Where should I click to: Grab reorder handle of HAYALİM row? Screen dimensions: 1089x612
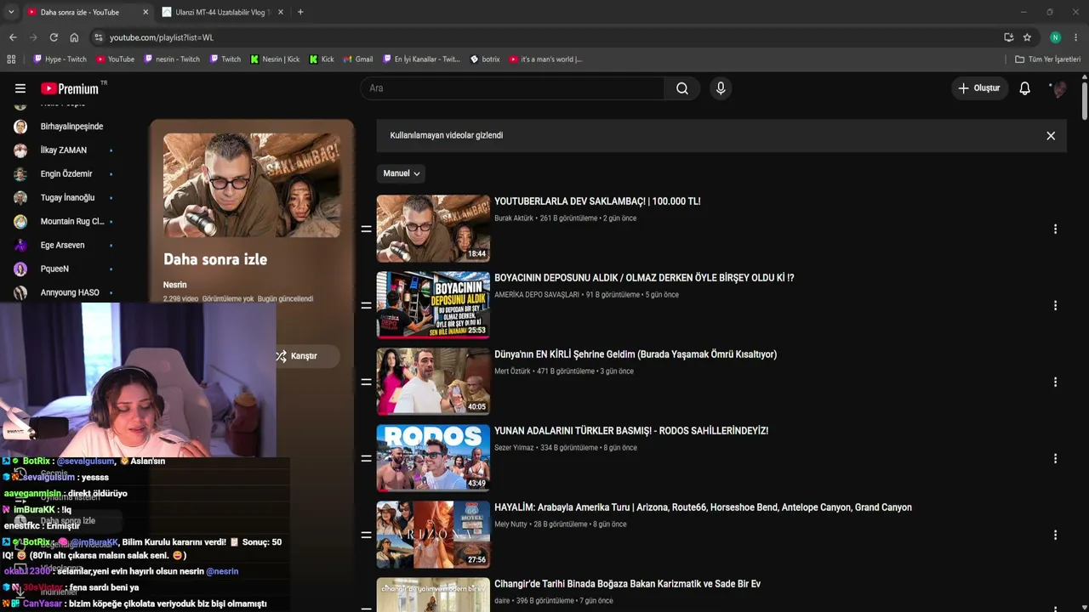(x=367, y=535)
